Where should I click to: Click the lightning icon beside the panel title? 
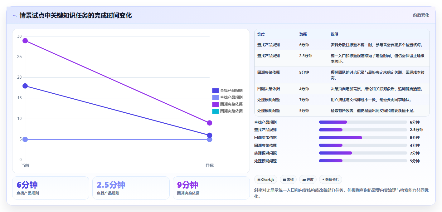click(15, 16)
